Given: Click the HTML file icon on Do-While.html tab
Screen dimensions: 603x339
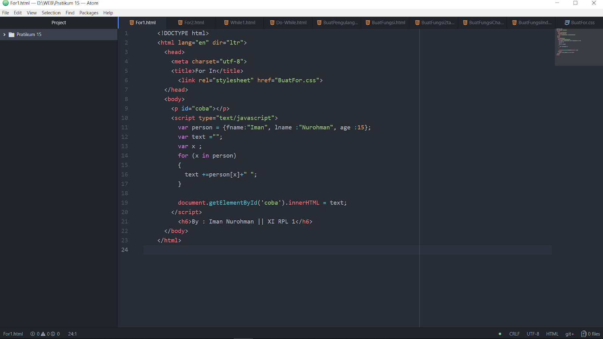Looking at the screenshot, I should pos(272,22).
